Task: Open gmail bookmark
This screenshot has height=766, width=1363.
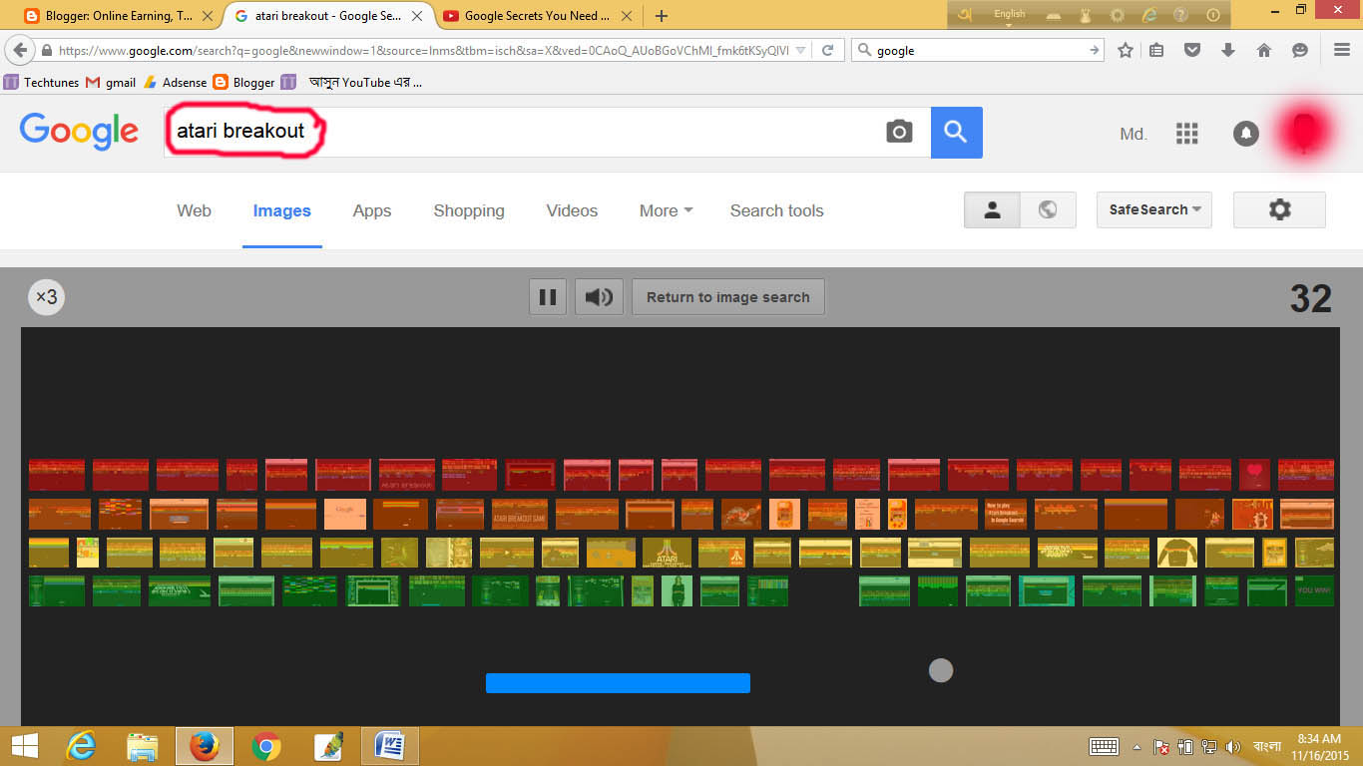Action: pos(111,83)
